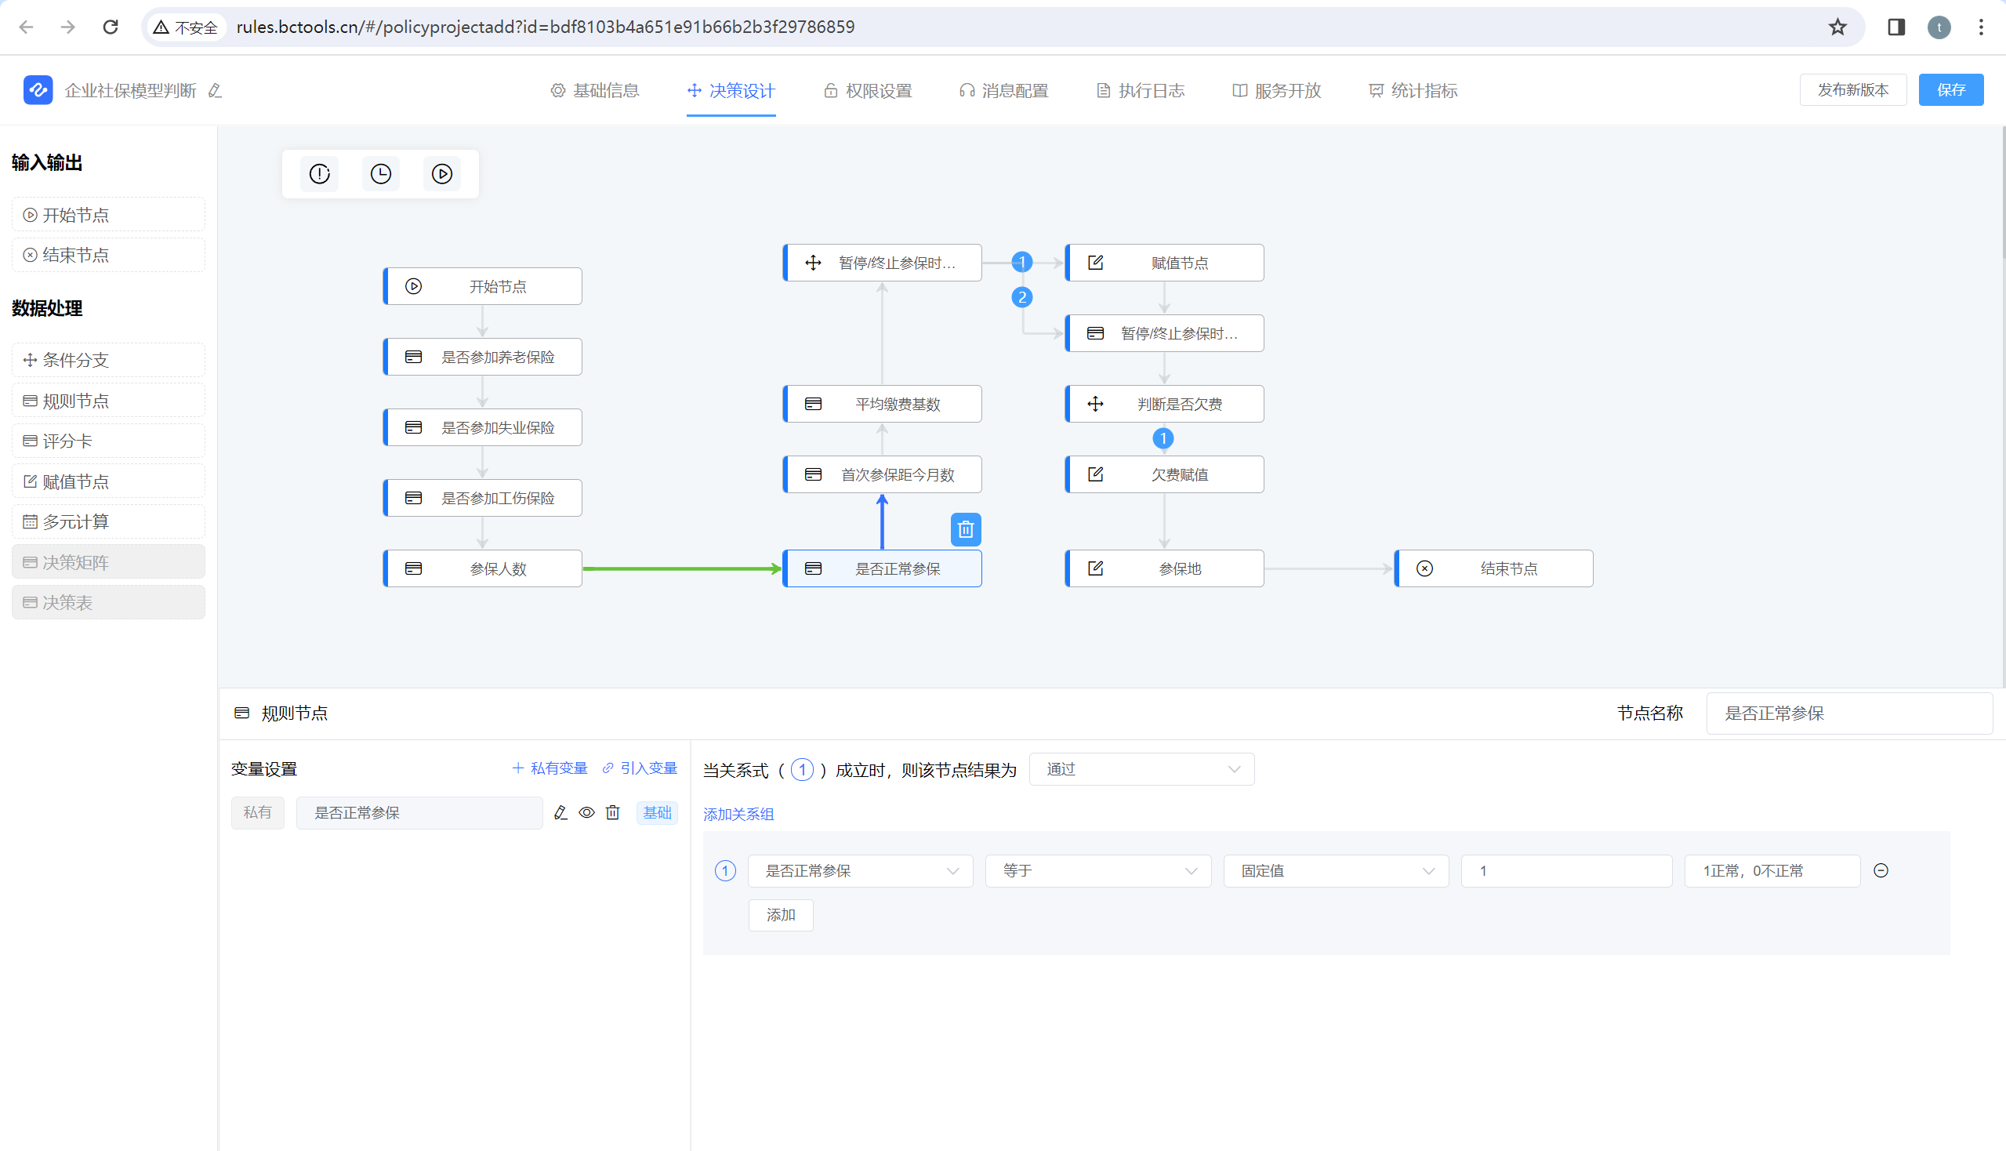Toggle variable visibility eye icon
The height and width of the screenshot is (1151, 2006).
(586, 812)
